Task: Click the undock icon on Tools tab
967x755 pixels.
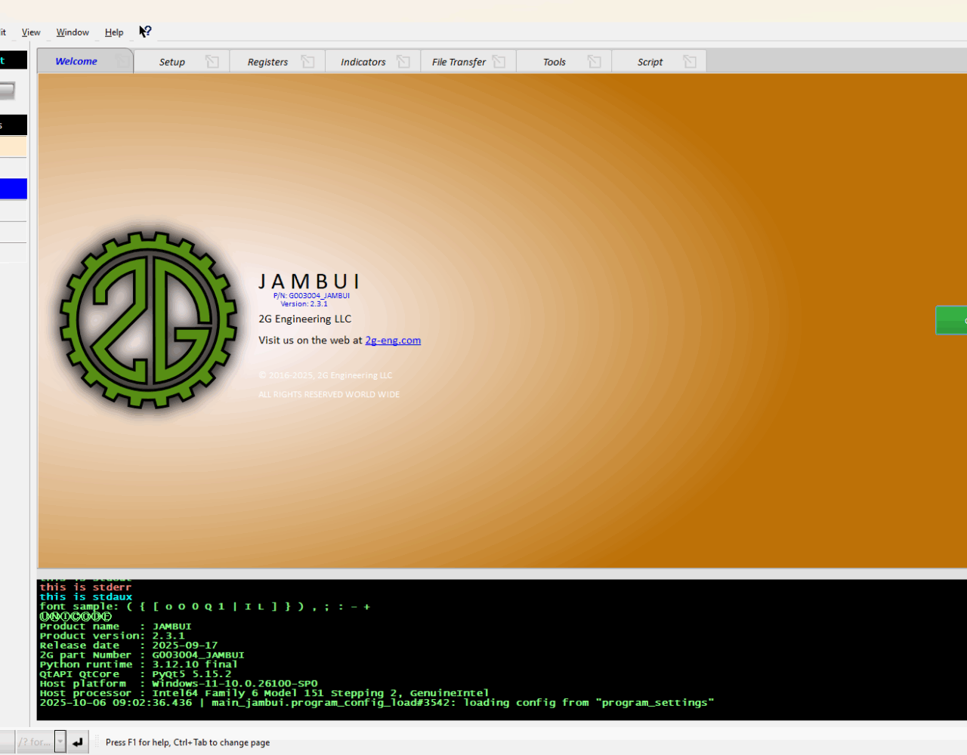Action: (x=595, y=62)
